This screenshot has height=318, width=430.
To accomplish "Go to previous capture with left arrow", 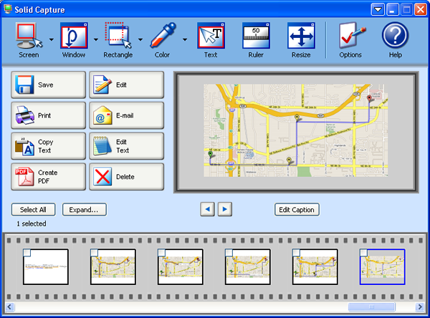I will click(x=207, y=209).
